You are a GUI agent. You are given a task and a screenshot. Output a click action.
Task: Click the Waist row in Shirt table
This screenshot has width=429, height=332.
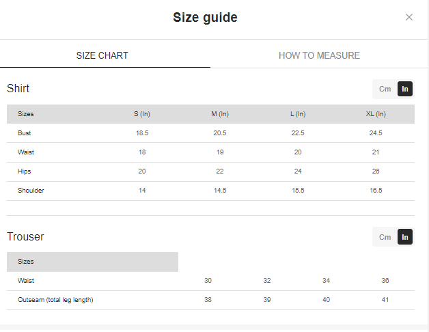(x=25, y=152)
